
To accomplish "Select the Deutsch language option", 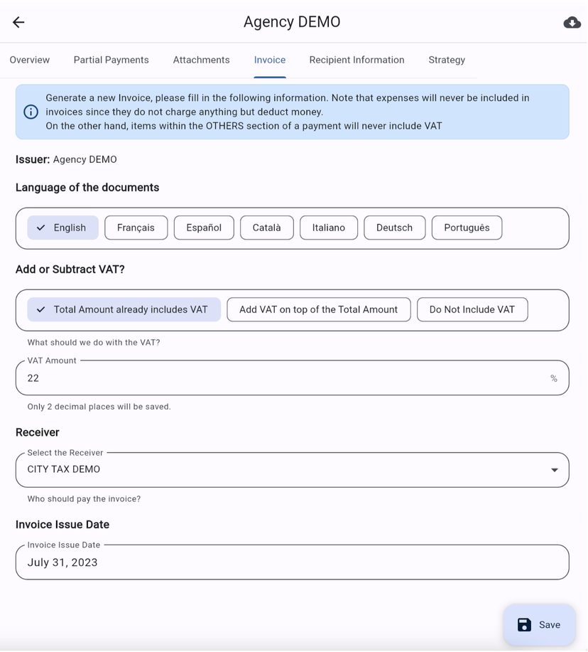I will (394, 228).
